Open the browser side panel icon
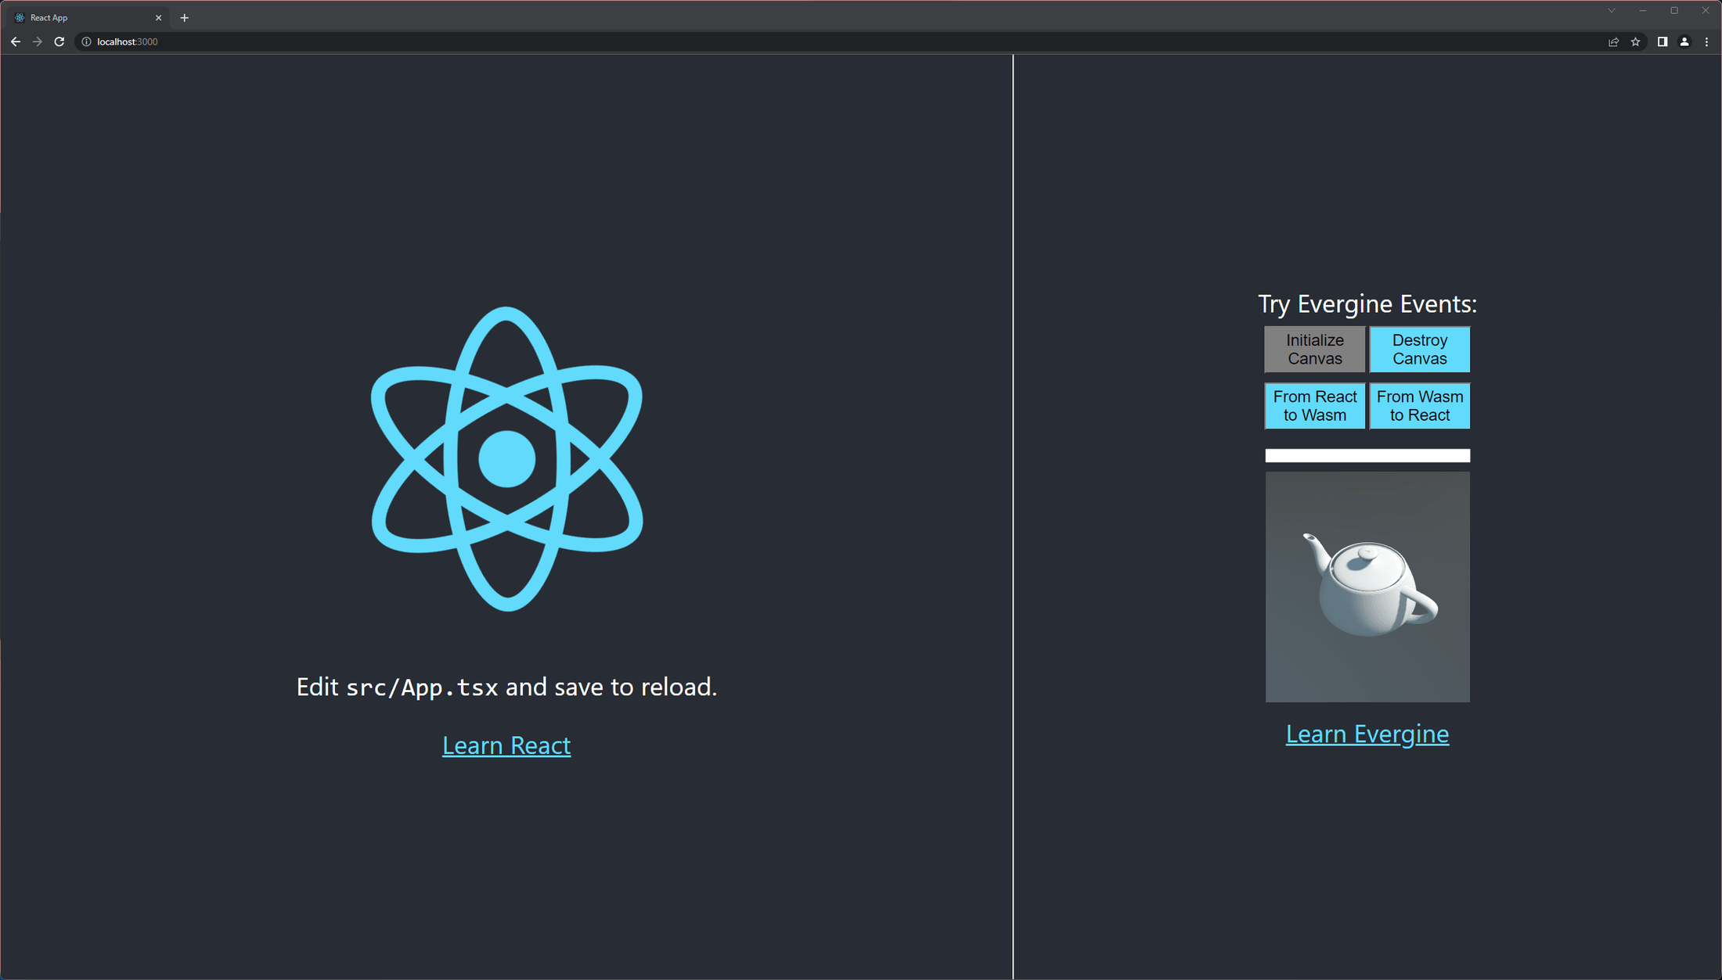This screenshot has height=980, width=1722. tap(1662, 41)
